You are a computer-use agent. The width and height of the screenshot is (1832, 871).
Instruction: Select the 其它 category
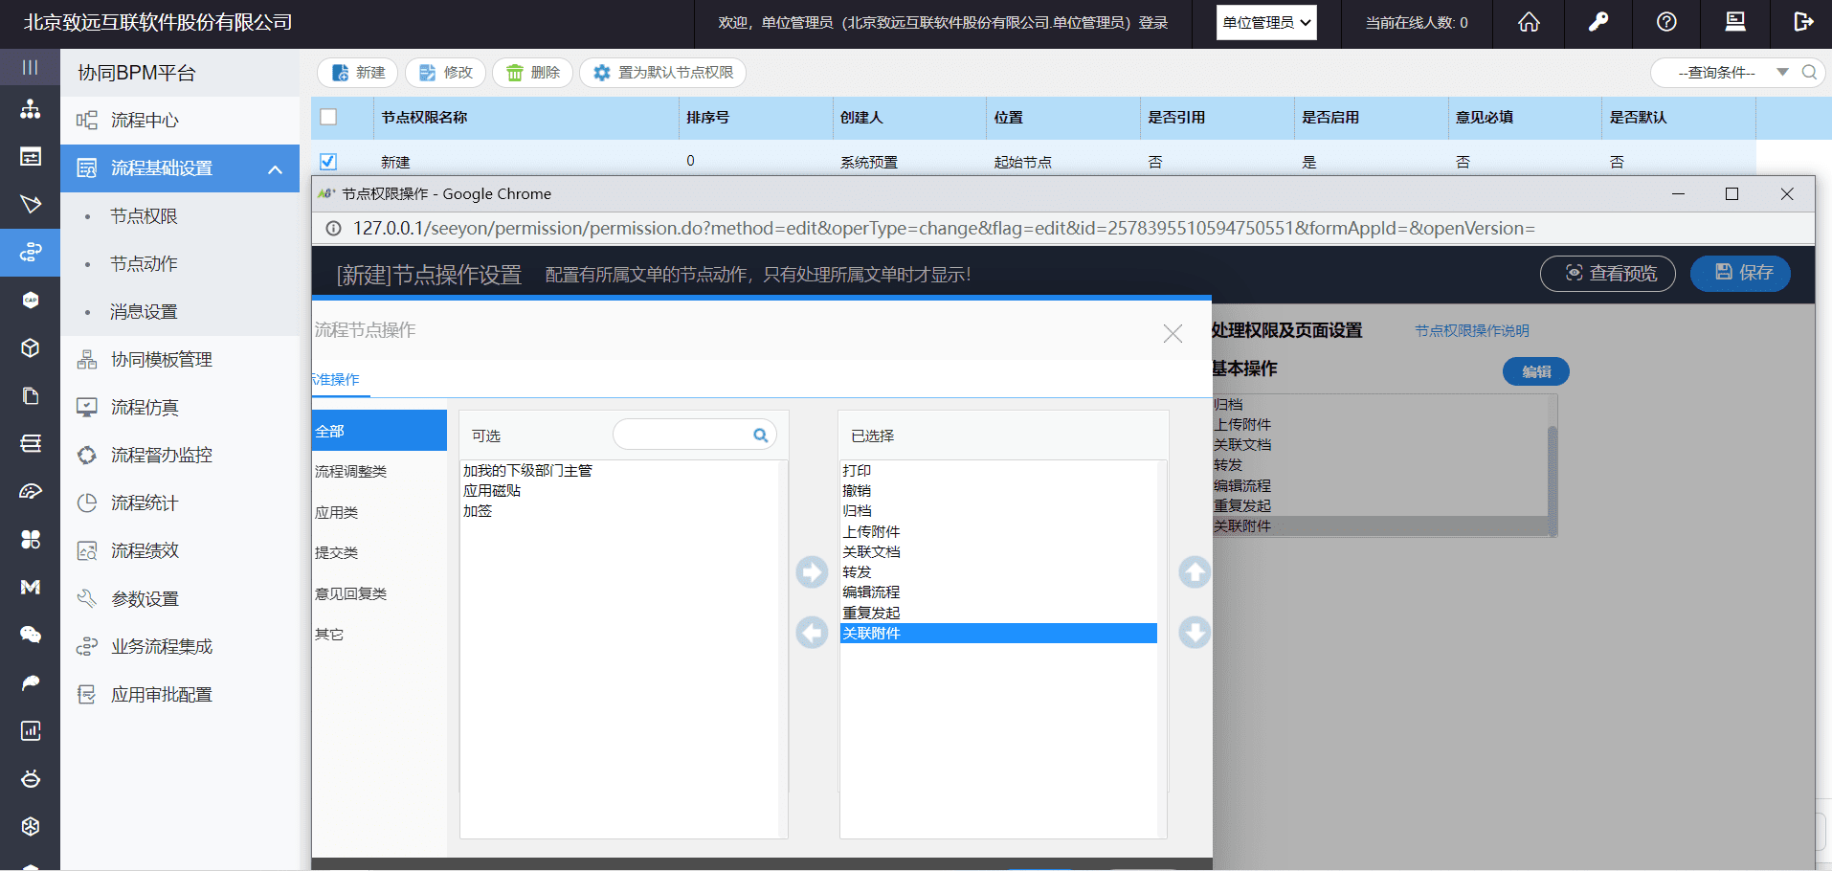click(379, 635)
